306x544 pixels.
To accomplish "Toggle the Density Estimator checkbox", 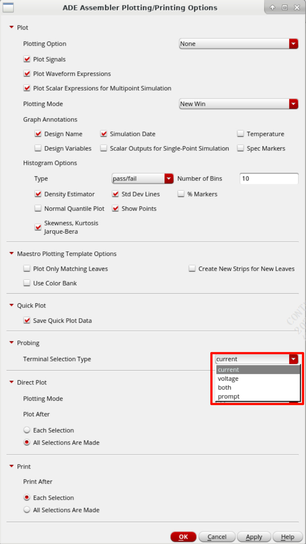I will pyautogui.click(x=38, y=194).
